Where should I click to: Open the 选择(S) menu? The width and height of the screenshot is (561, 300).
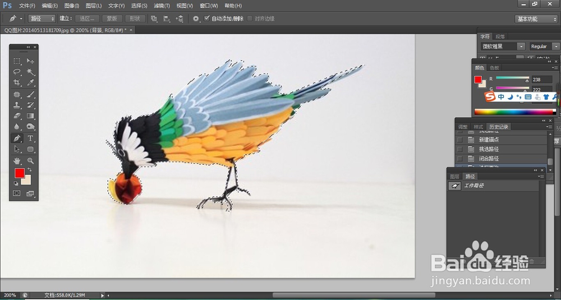pos(139,6)
